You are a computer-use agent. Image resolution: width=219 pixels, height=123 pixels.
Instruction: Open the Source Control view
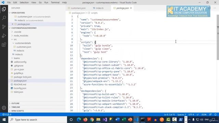tap(4, 27)
